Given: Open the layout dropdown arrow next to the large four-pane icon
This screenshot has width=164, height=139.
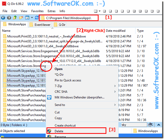Looking at the screenshot, I should (100, 11).
